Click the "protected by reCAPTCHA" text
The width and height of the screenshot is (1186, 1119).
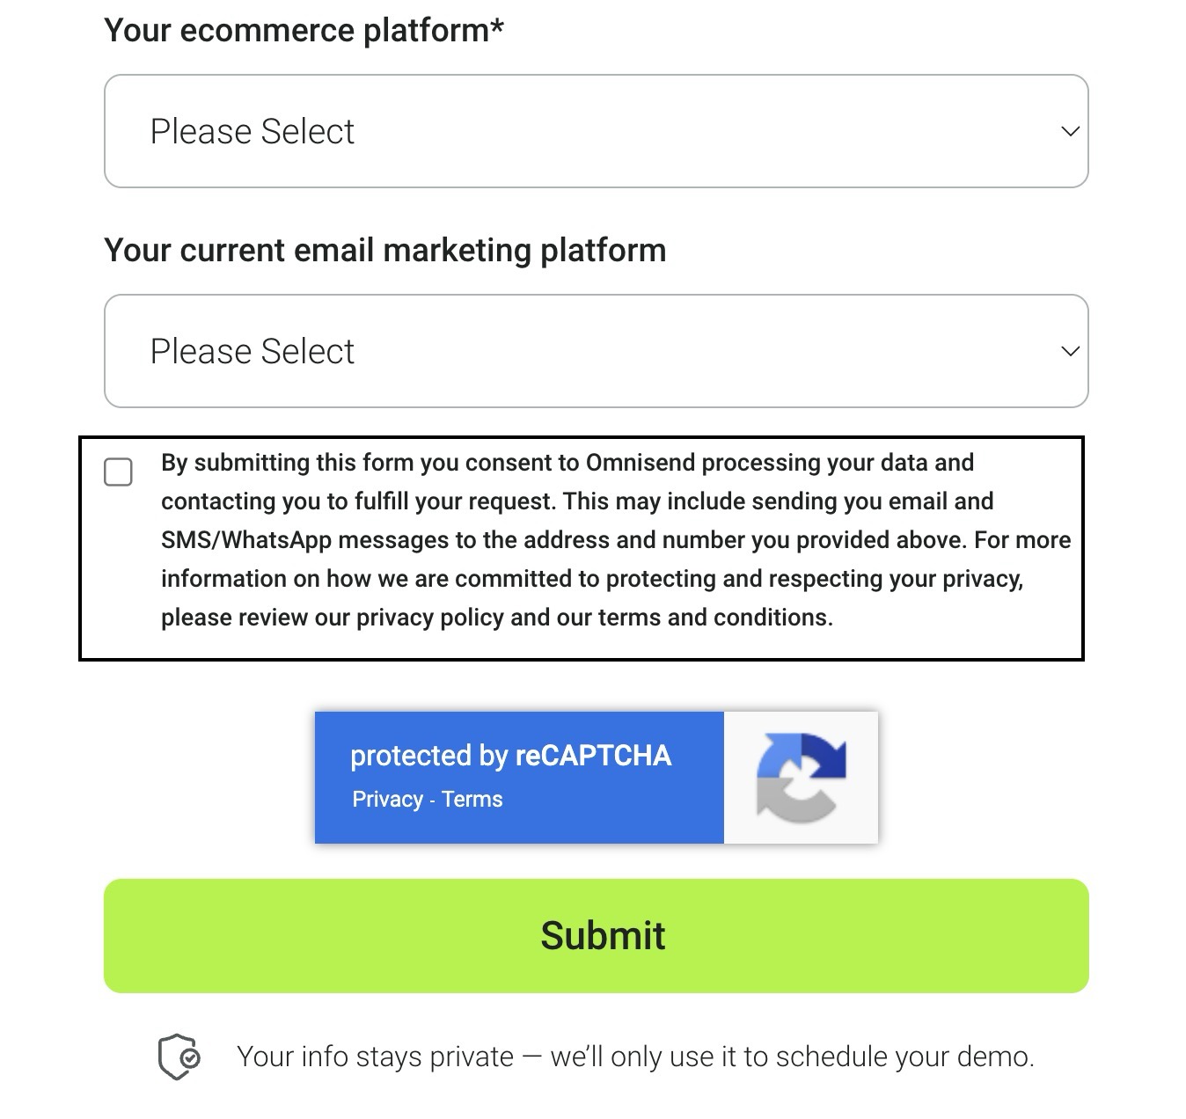coord(510,756)
